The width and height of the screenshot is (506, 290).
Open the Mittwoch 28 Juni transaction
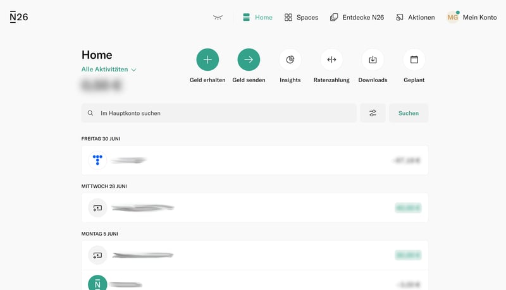click(255, 207)
